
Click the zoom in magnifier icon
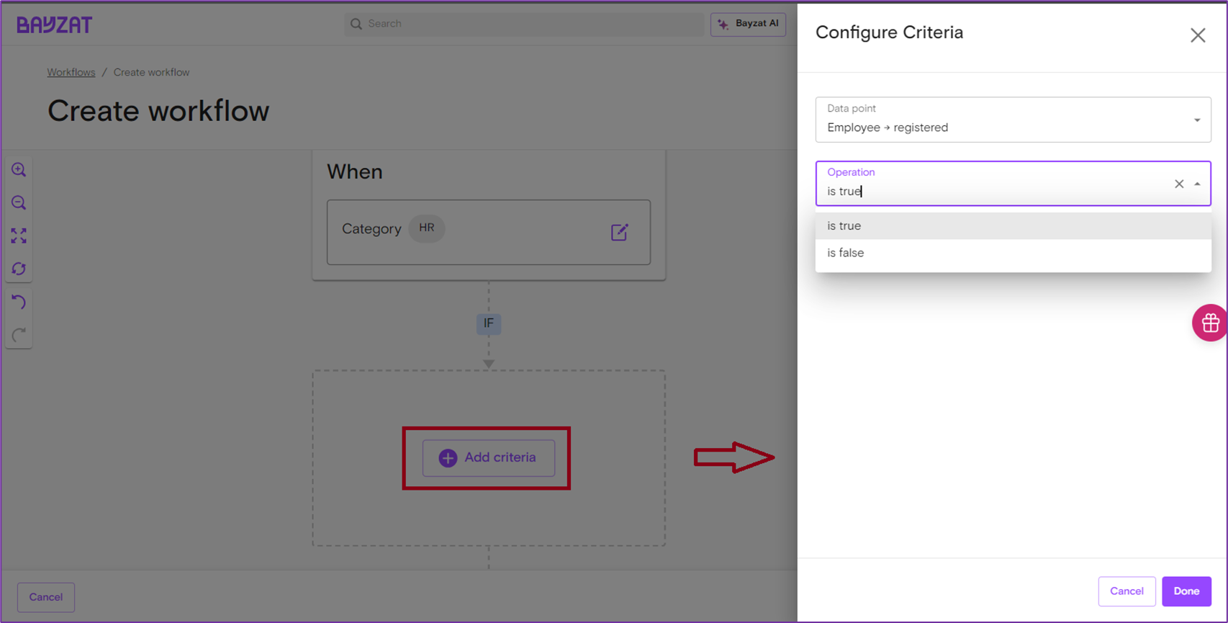[x=19, y=170]
